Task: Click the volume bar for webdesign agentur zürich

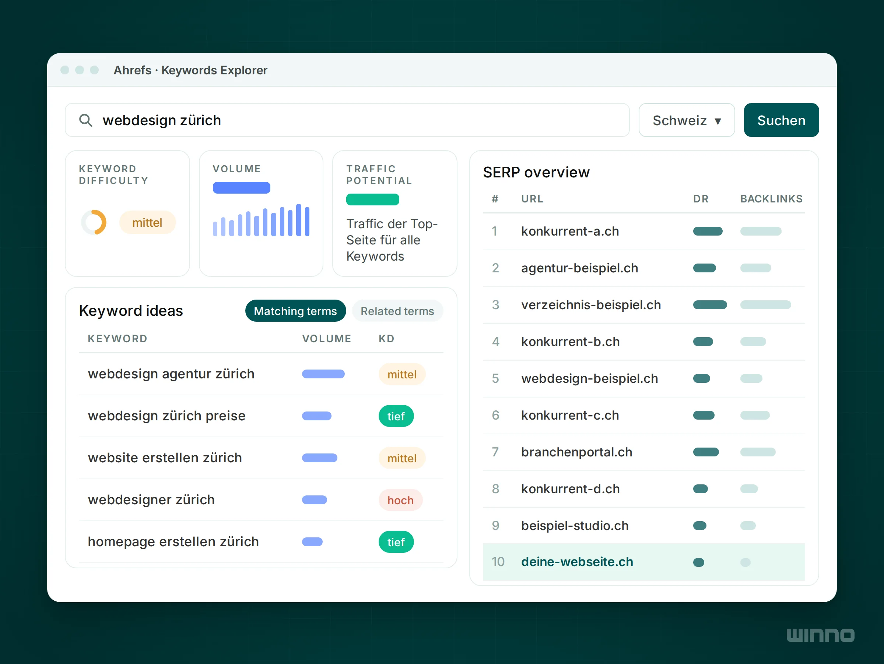Action: click(x=323, y=374)
